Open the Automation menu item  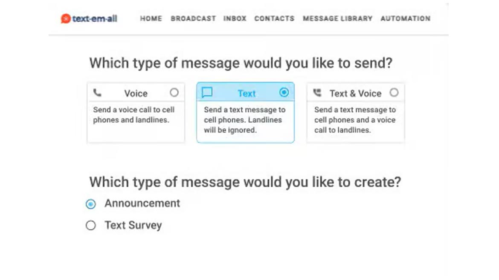pos(405,19)
